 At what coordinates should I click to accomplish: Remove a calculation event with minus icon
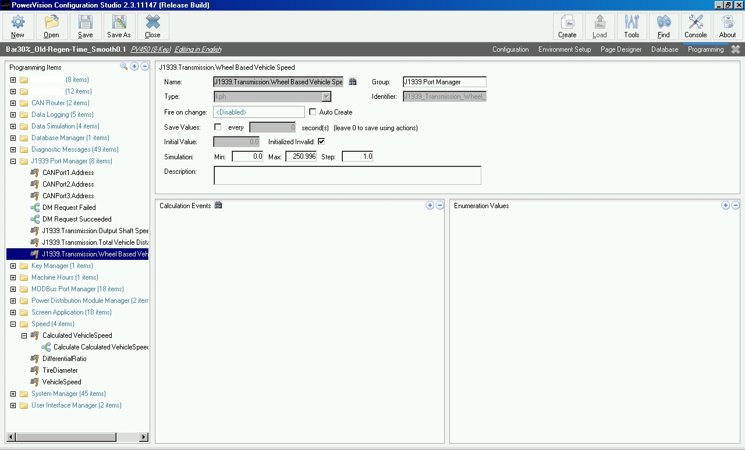pyautogui.click(x=440, y=205)
